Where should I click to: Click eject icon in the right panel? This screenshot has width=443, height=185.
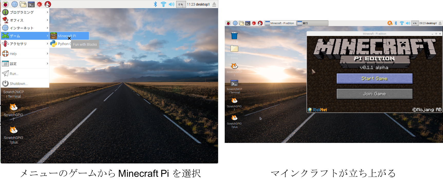[440, 23]
